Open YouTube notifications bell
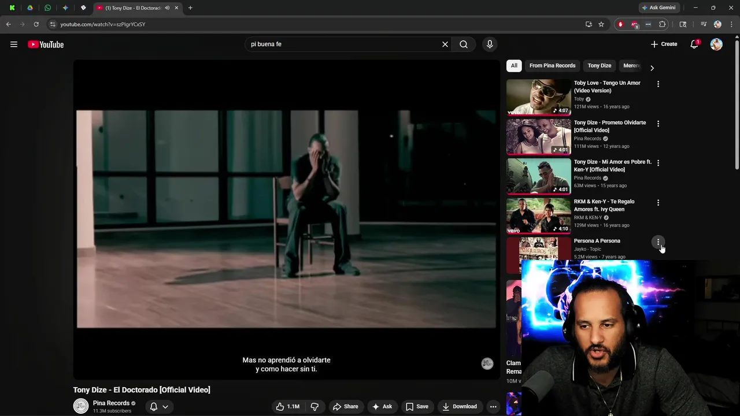Screen dimensions: 740x416 (694, 44)
